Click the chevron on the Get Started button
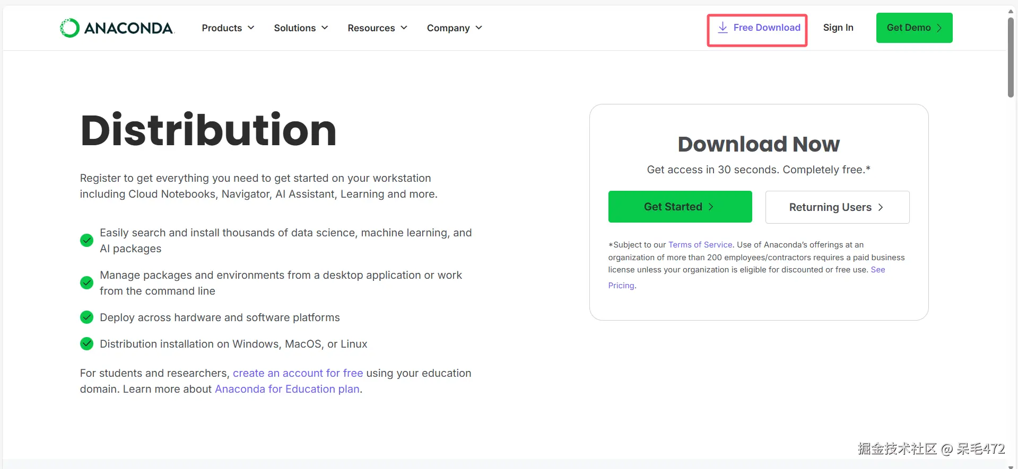The height and width of the screenshot is (469, 1018). point(711,207)
